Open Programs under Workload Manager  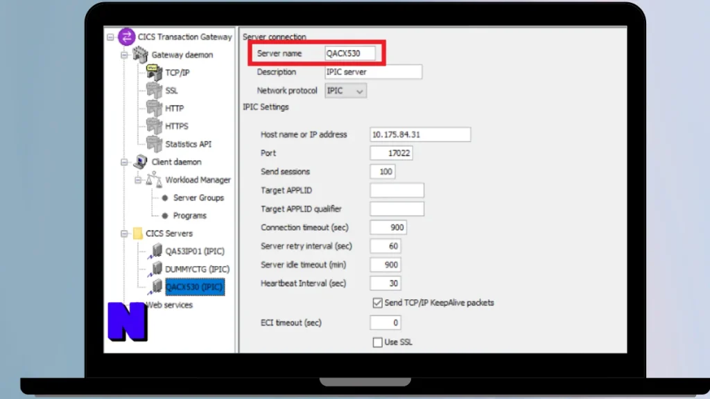190,216
